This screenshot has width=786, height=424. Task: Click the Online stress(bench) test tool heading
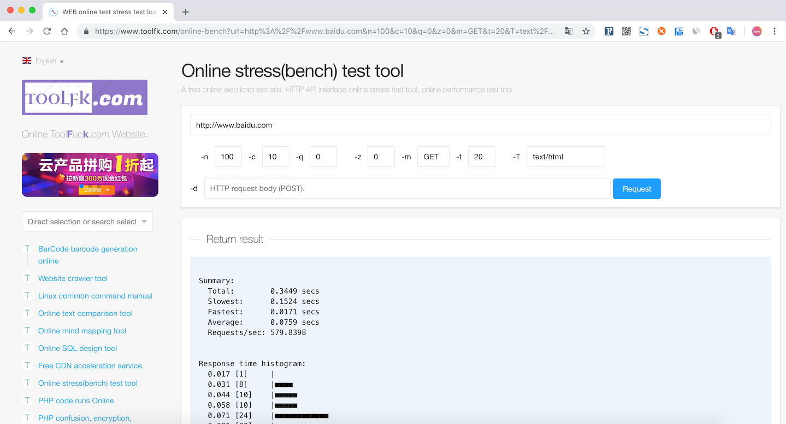(x=292, y=70)
